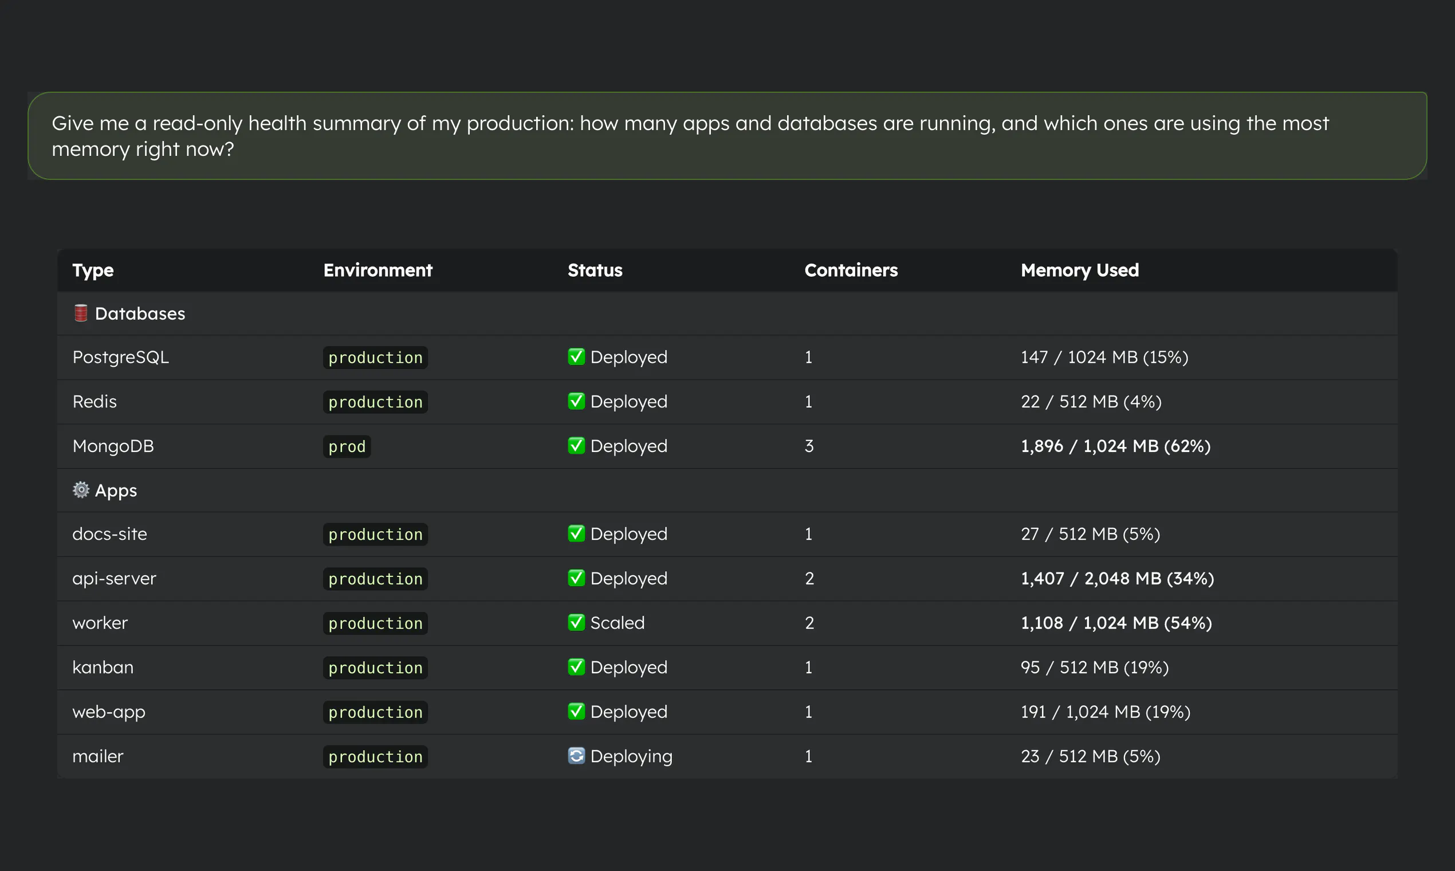Click the prod tag on the MongoDB row
The height and width of the screenshot is (871, 1455).
pos(347,446)
